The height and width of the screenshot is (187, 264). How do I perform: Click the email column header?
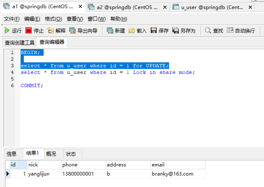pos(178,165)
